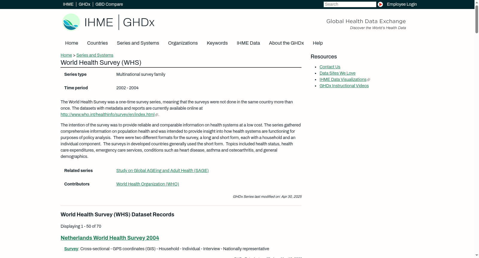This screenshot has width=479, height=258.
Task: Click the Survey data type link
Action: (71, 249)
